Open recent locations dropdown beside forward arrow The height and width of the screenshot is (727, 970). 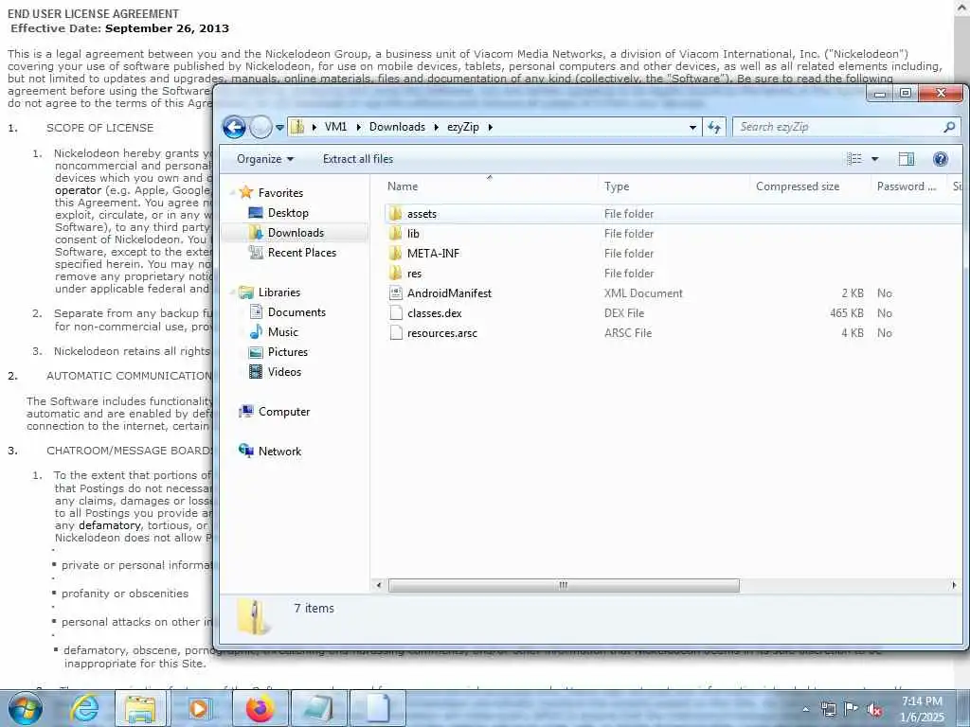pyautogui.click(x=279, y=128)
